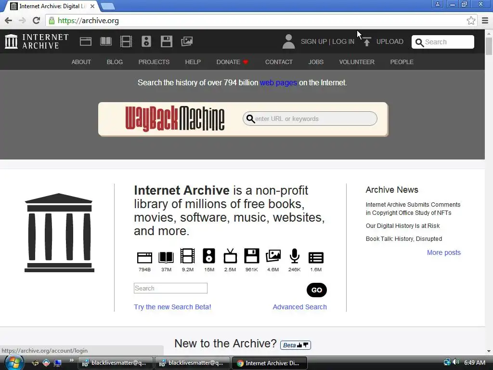
Task: Open images icon labeled 4.6M
Action: click(273, 256)
